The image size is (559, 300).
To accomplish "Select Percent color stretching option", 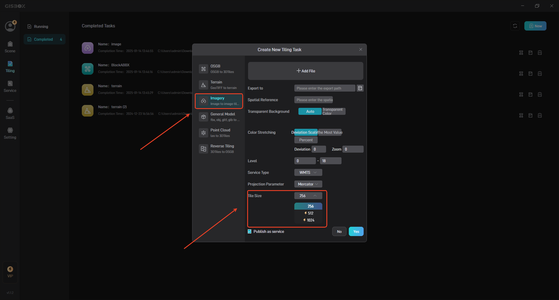I will point(306,140).
